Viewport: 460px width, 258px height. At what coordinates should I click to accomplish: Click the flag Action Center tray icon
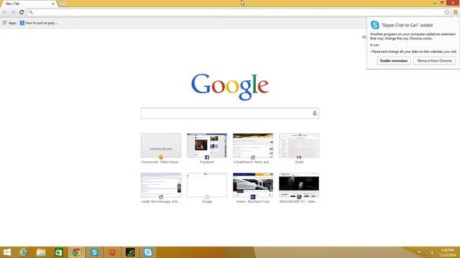[419, 252]
